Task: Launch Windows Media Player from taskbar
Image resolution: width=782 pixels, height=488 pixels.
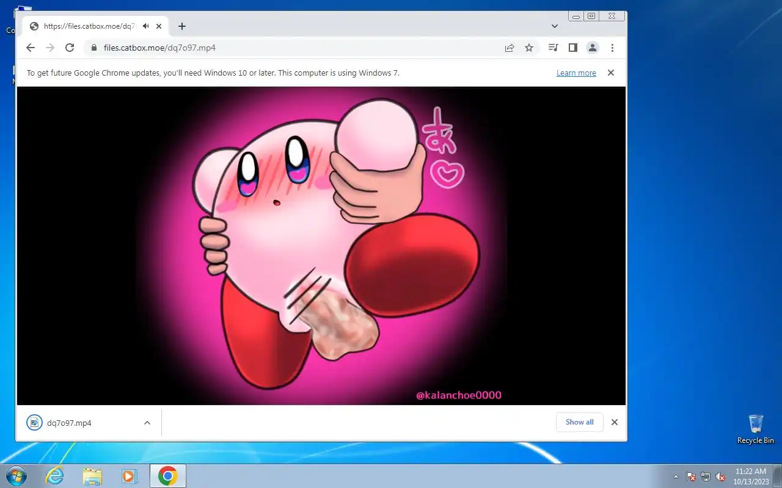Action: coord(130,476)
